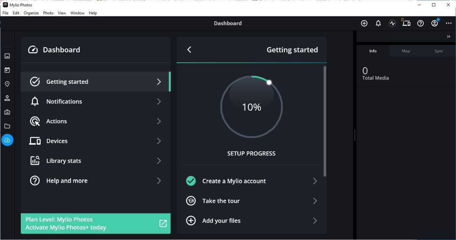Image resolution: width=456 pixels, height=240 pixels.
Task: Open the Take the tour item
Action: pos(252,201)
